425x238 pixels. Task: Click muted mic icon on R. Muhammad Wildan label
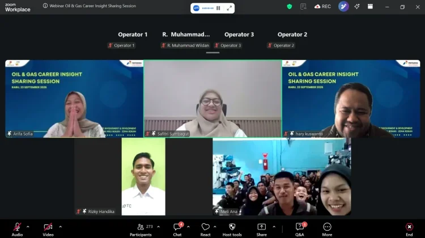pyautogui.click(x=163, y=45)
